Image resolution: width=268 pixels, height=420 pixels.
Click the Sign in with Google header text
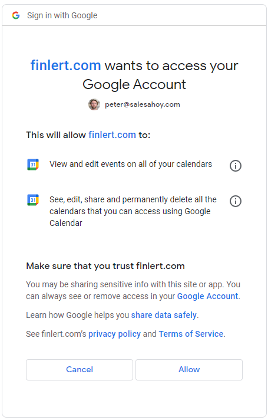click(x=62, y=15)
